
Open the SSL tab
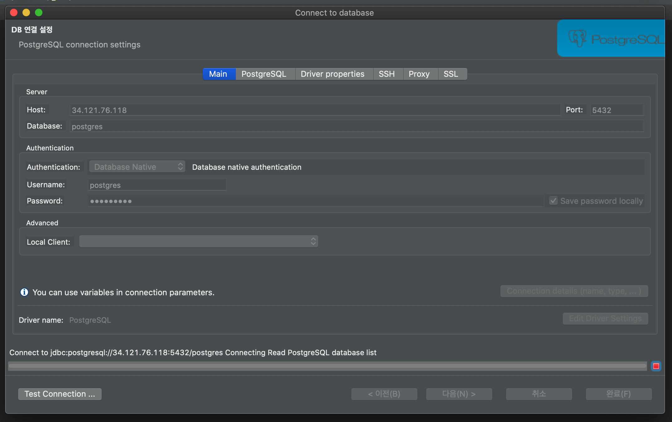click(451, 74)
